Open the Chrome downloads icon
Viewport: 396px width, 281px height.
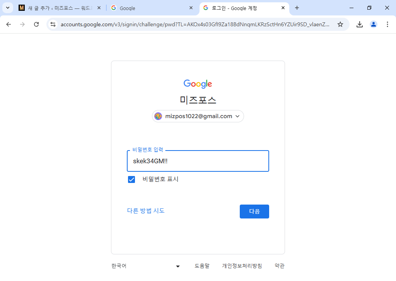pos(359,24)
